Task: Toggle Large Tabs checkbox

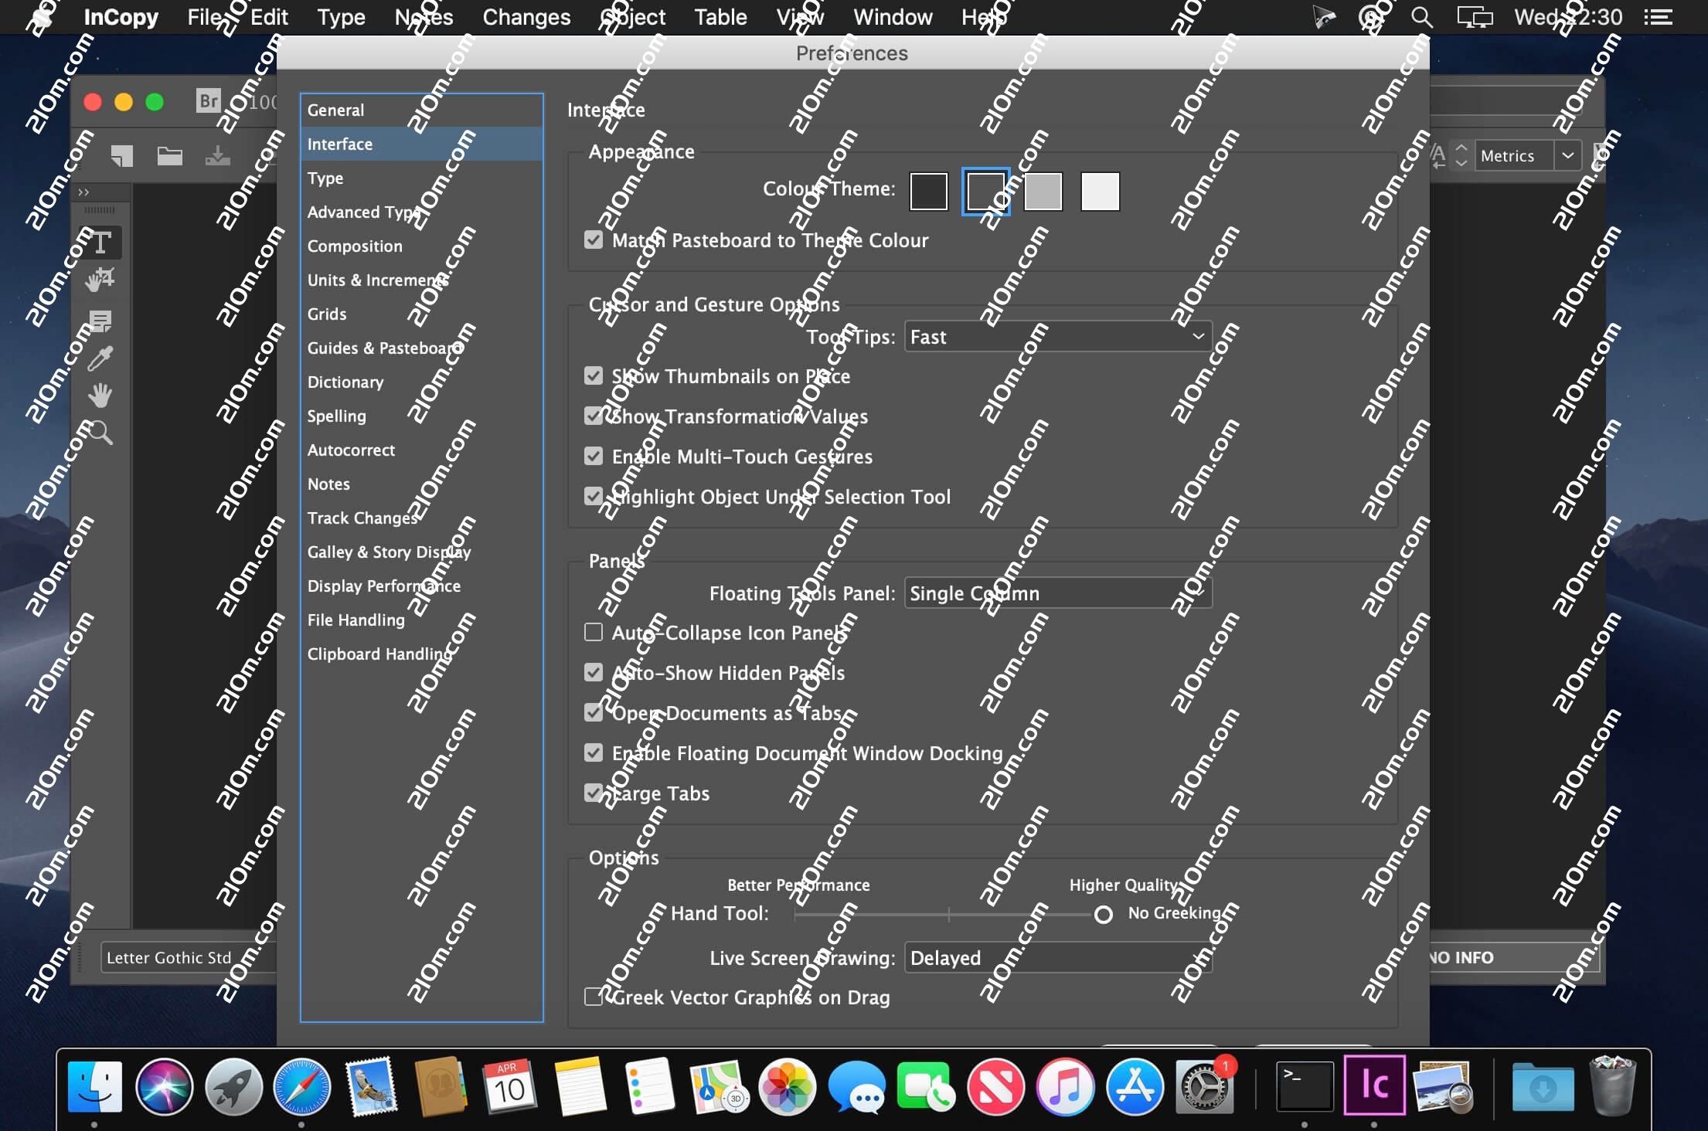Action: coord(594,793)
